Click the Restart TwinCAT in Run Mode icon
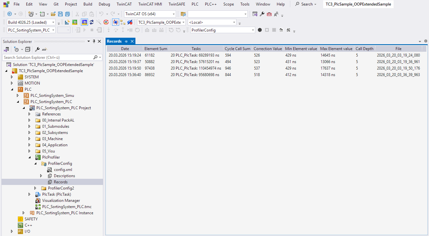 click(x=75, y=22)
